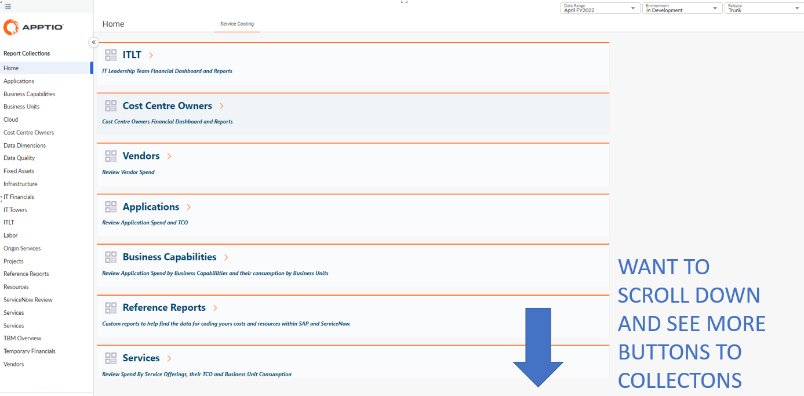Open Projects collection
Viewport: 804px width, 396px height.
tap(13, 261)
